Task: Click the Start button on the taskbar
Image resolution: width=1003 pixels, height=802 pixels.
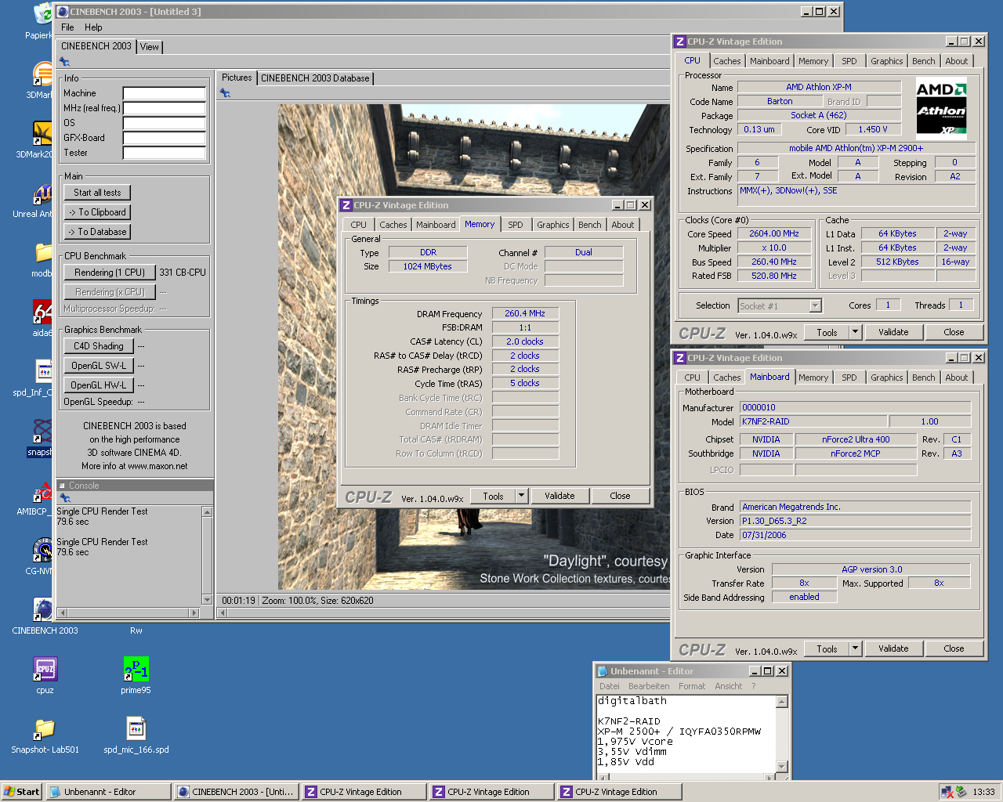Action: pyautogui.click(x=21, y=792)
